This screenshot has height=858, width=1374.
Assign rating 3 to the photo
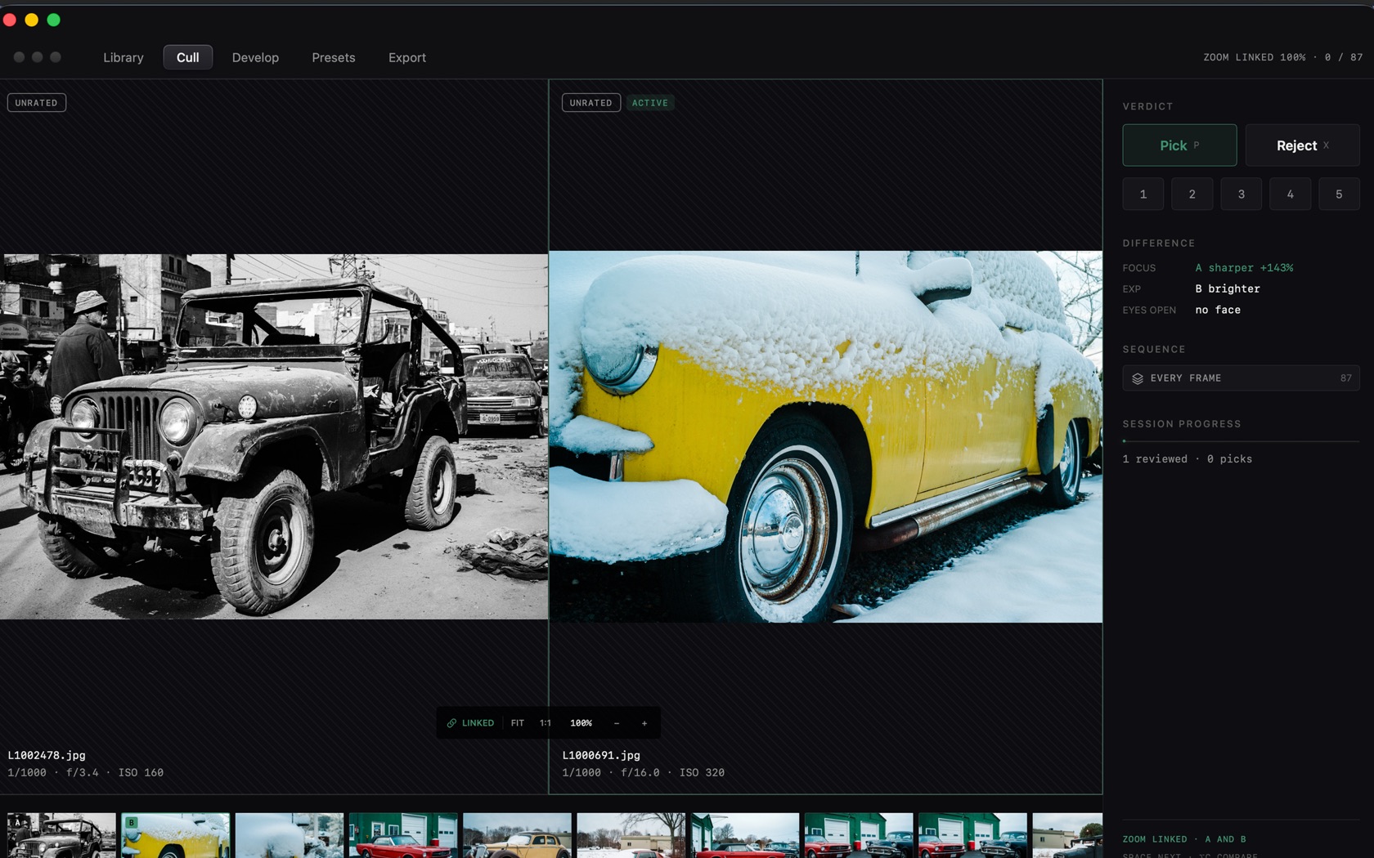(x=1242, y=194)
